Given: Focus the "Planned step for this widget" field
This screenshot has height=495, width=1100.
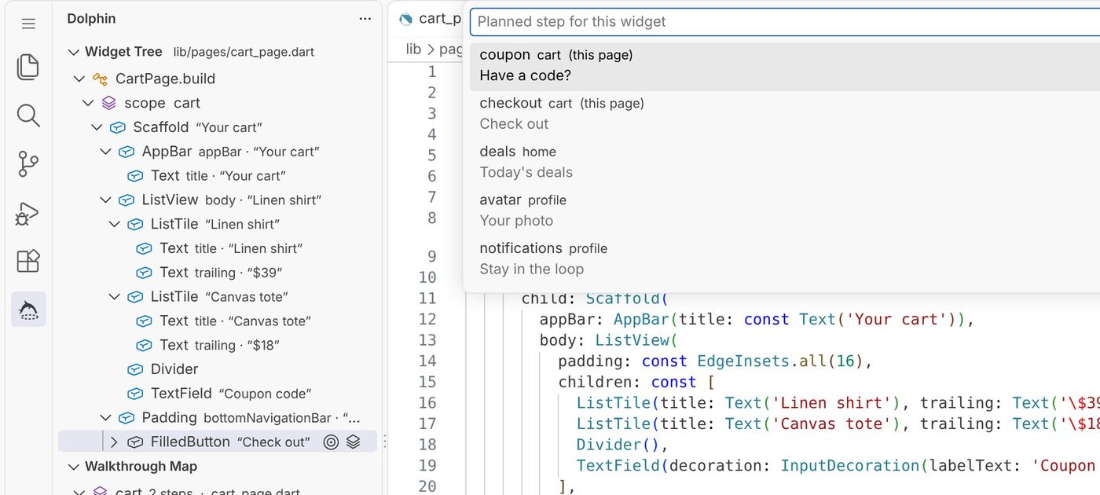Looking at the screenshot, I should (x=784, y=22).
